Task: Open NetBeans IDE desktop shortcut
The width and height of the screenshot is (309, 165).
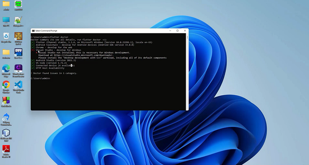Action: click(x=6, y=135)
